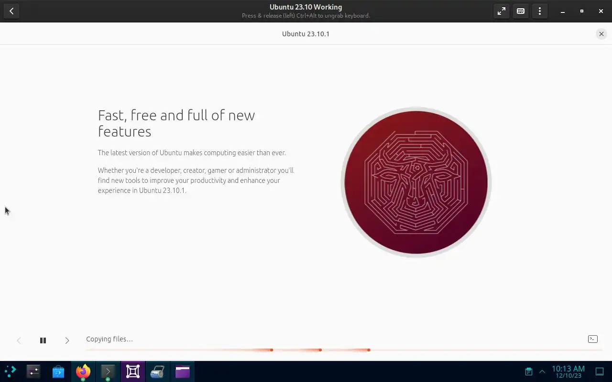612x382 pixels.
Task: Go to the previous slideshow slide
Action: [x=19, y=340]
